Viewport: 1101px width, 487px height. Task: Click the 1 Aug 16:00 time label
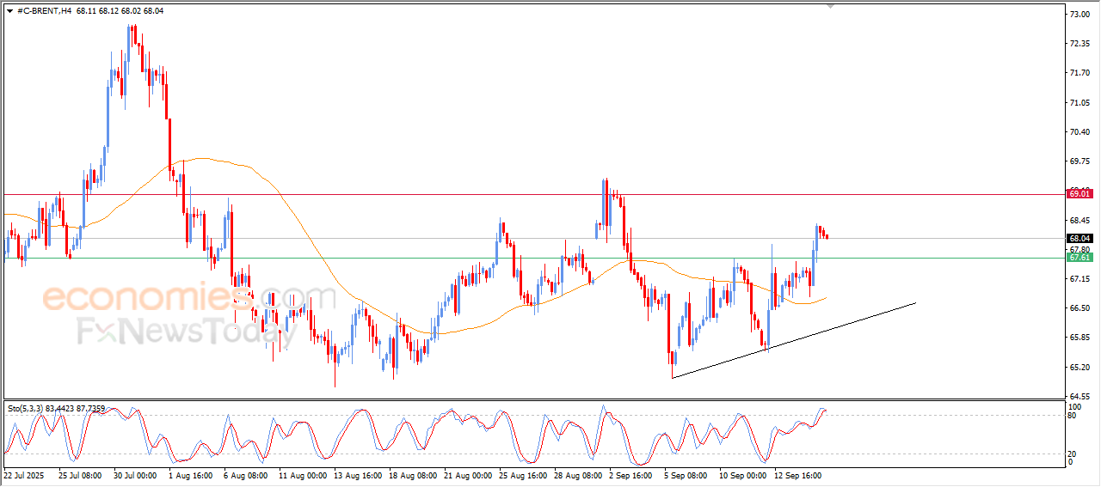[189, 475]
